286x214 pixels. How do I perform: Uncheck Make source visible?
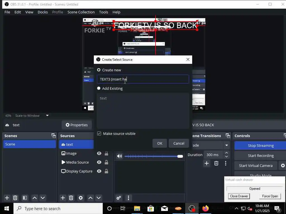point(99,133)
